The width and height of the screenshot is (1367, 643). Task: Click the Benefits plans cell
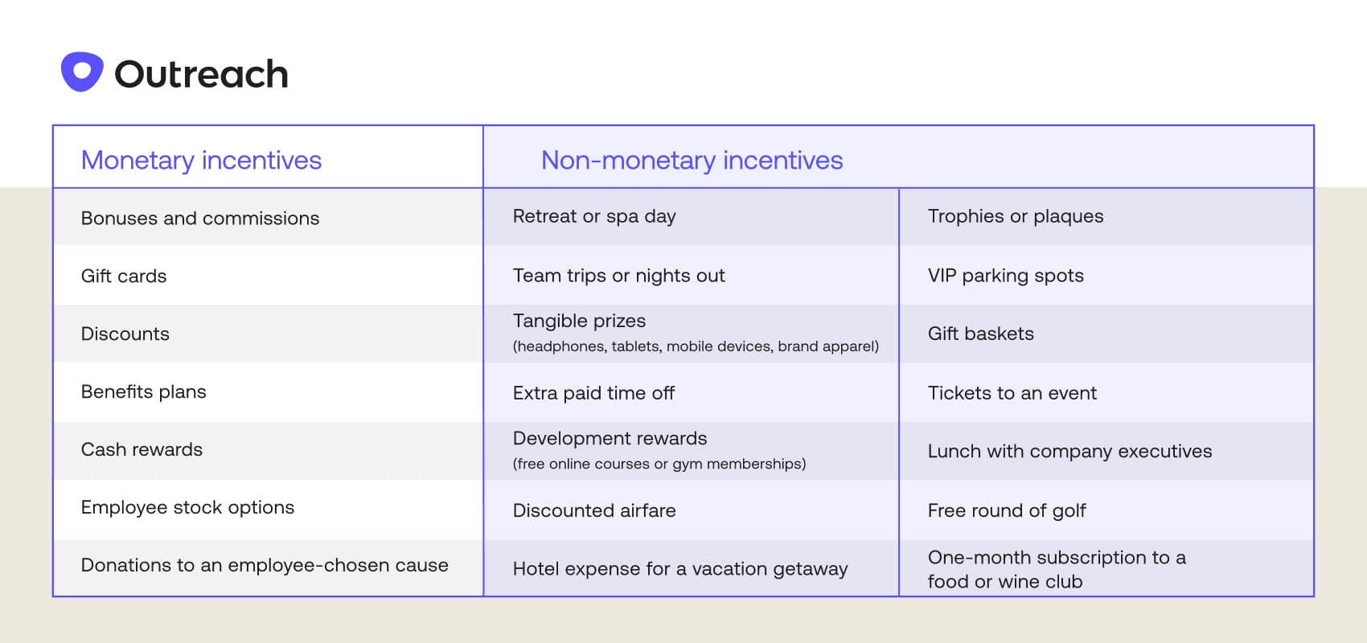click(x=144, y=391)
